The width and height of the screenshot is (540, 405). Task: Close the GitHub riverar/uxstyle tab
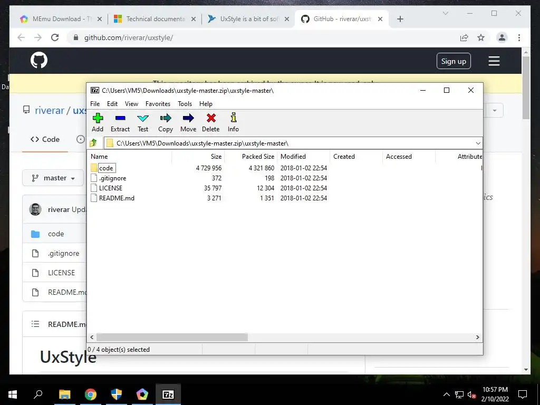point(380,19)
